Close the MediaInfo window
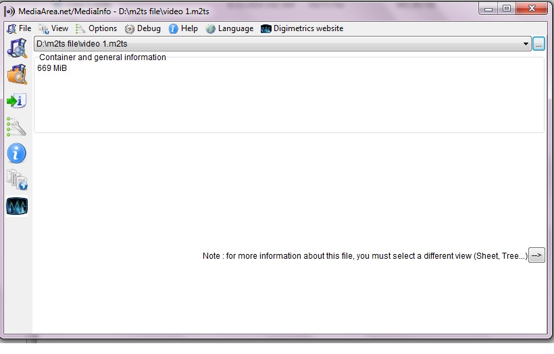 532,9
